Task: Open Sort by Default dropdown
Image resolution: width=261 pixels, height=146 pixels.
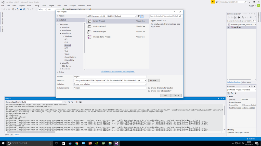Action: coord(125,16)
